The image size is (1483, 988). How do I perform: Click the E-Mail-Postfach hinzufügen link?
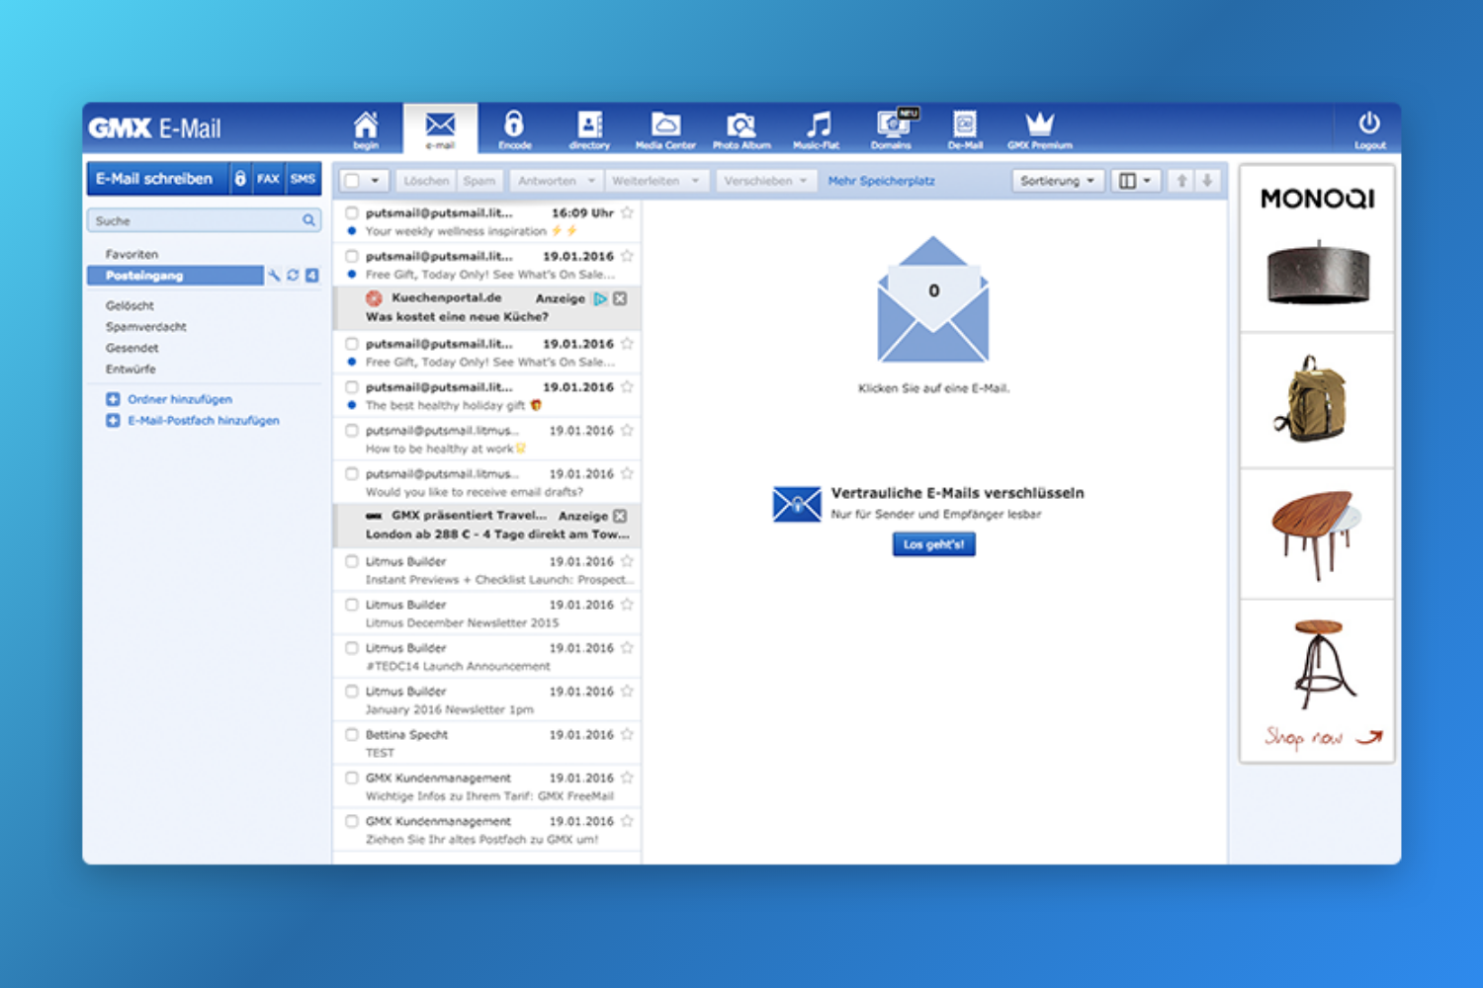[x=204, y=421]
